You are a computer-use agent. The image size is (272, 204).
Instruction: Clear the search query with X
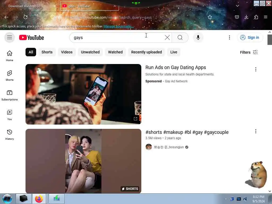pos(167,37)
